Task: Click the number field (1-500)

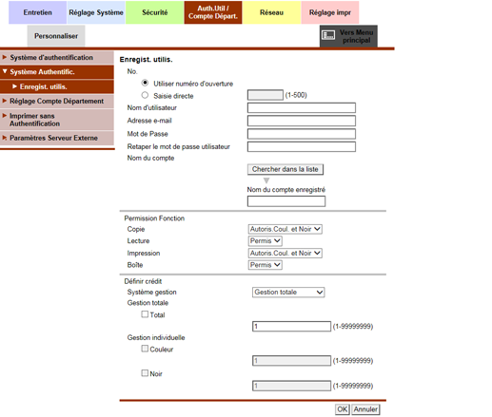Action: pyautogui.click(x=266, y=95)
